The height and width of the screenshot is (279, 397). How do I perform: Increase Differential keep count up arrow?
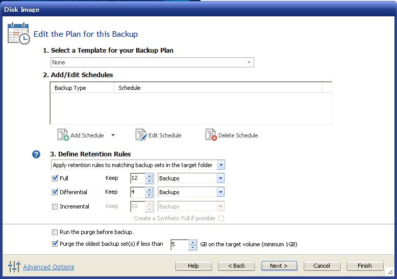[150, 190]
